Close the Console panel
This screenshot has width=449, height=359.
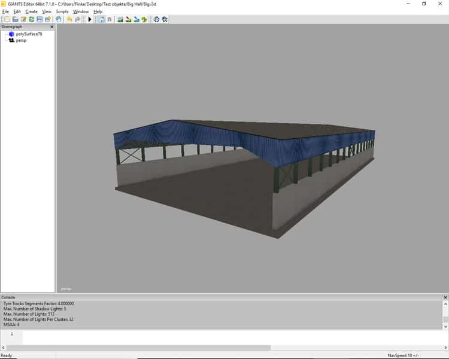tap(445, 297)
